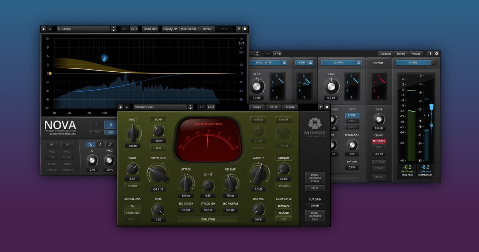Toggle Stereo Link ON button in Molot
Viewport: 479px width, 252px height.
pyautogui.click(x=132, y=206)
